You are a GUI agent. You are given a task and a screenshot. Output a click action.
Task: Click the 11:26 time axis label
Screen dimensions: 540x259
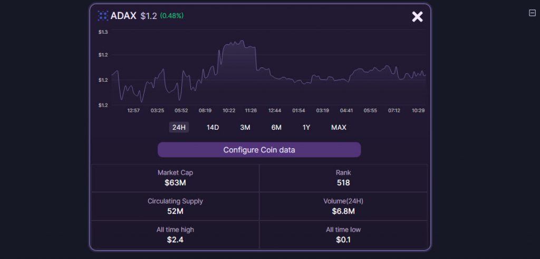pyautogui.click(x=250, y=111)
